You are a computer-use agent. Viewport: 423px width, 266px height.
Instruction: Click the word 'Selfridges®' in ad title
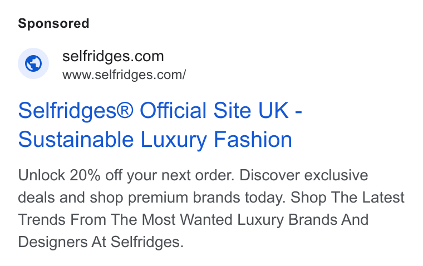tap(76, 110)
